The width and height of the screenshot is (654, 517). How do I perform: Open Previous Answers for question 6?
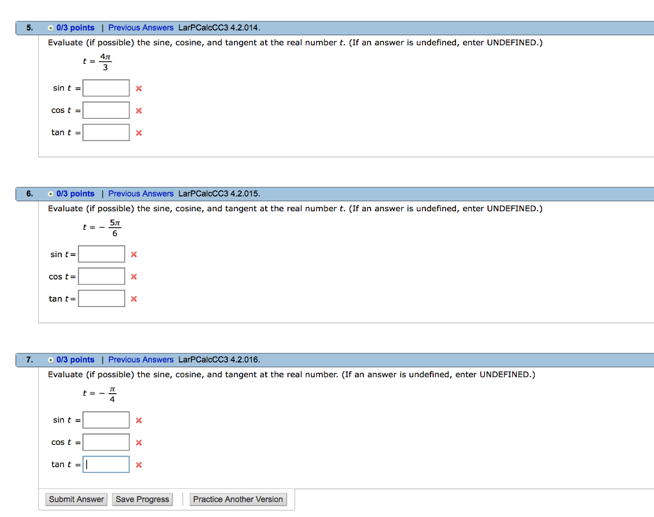[141, 193]
